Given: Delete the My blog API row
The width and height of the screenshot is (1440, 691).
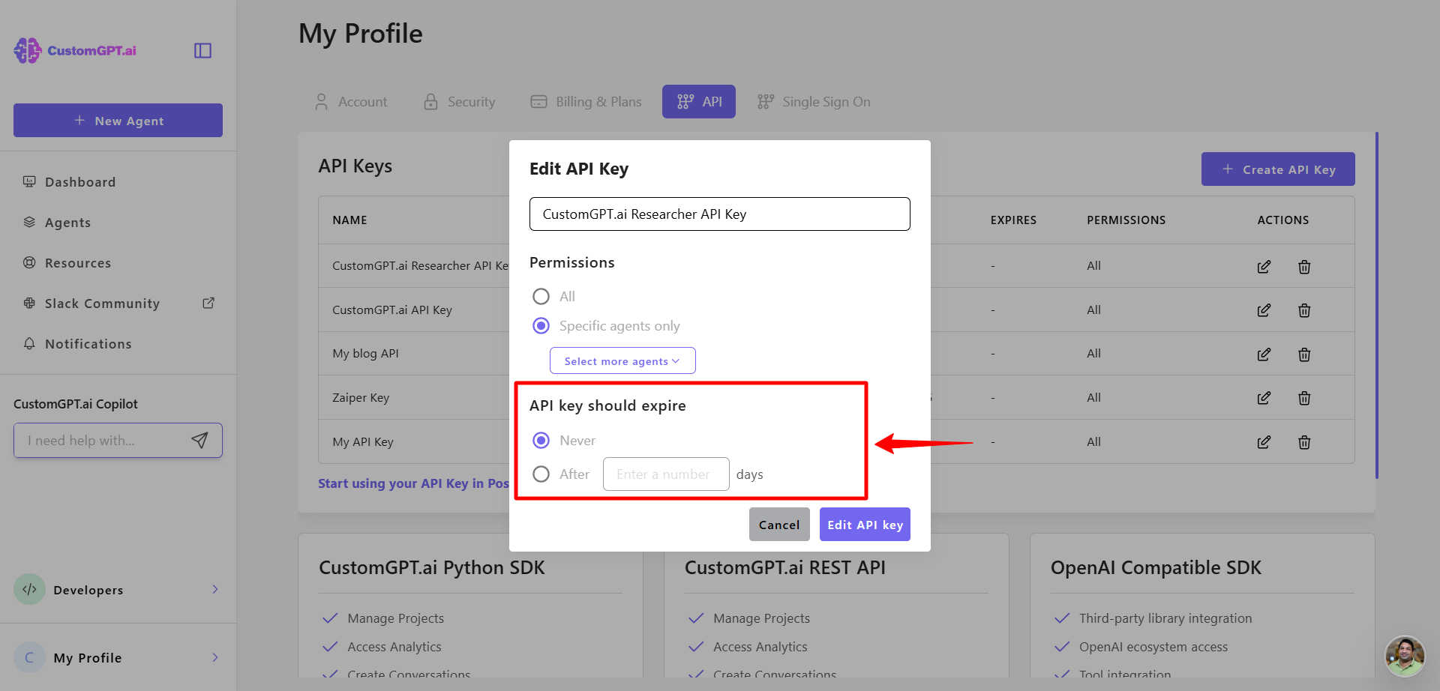Looking at the screenshot, I should click(1304, 354).
